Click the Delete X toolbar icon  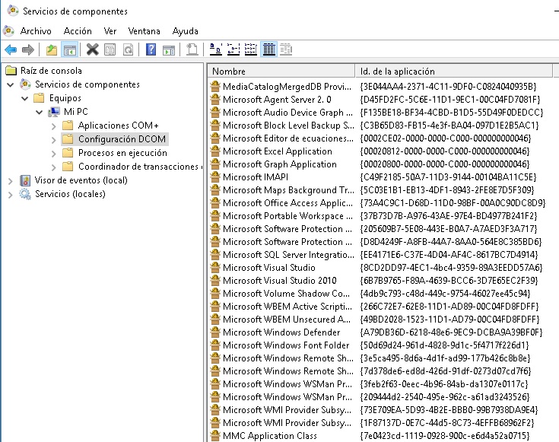point(93,49)
